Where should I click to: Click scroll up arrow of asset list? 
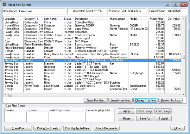point(183,19)
